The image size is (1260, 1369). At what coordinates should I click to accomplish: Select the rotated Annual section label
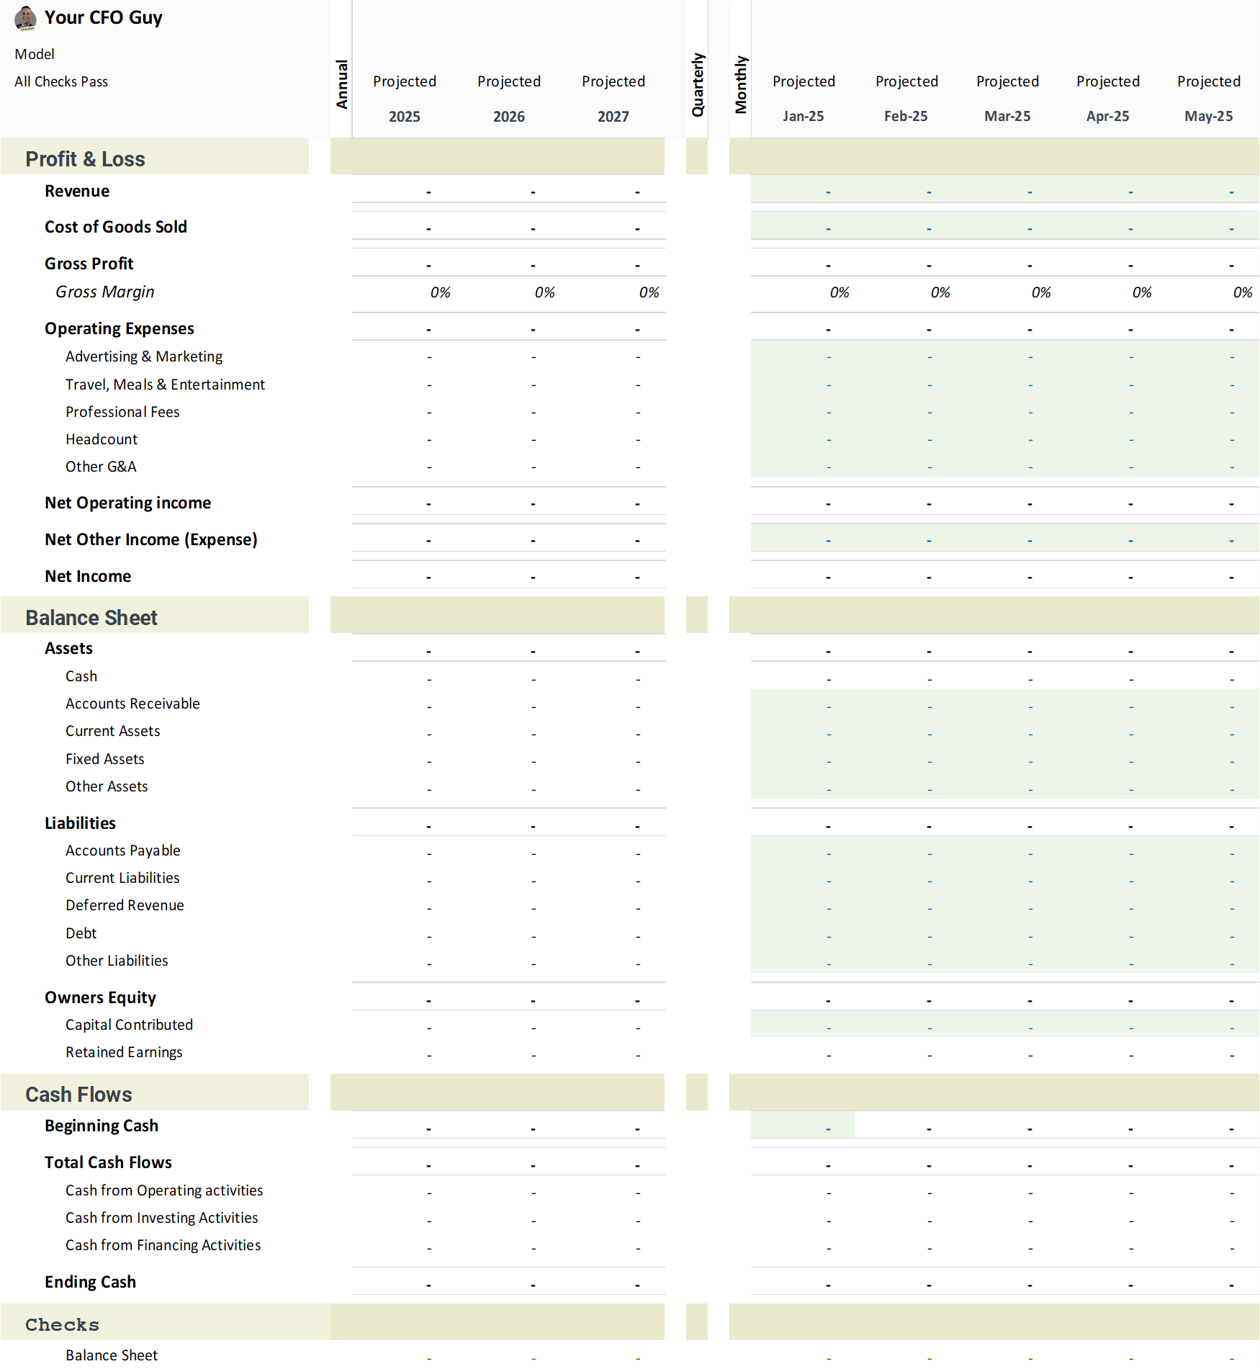point(342,84)
